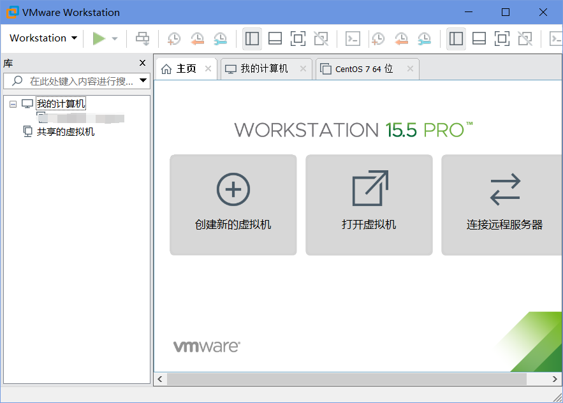Viewport: 563px width, 403px height.
Task: Toggle the rightmost Show Library icon on the toolbar
Action: (456, 38)
